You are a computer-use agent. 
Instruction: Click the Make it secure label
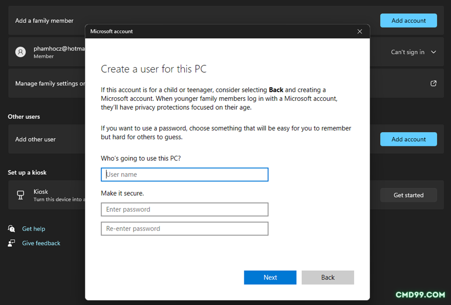click(x=122, y=193)
